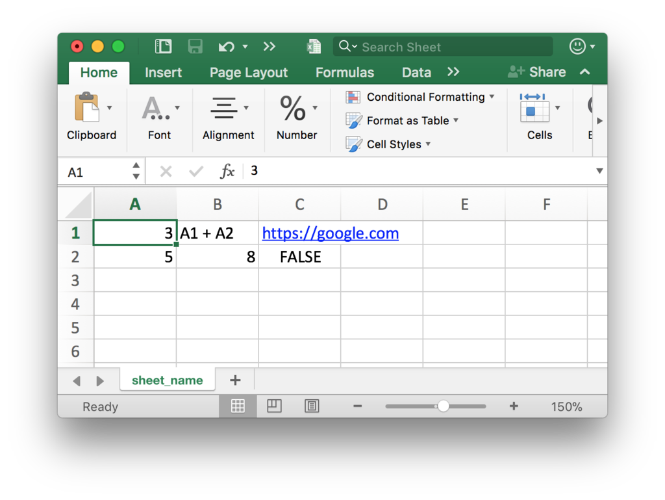Click the sidebar layout icon in title bar
The width and height of the screenshot is (665, 500).
coord(163,46)
